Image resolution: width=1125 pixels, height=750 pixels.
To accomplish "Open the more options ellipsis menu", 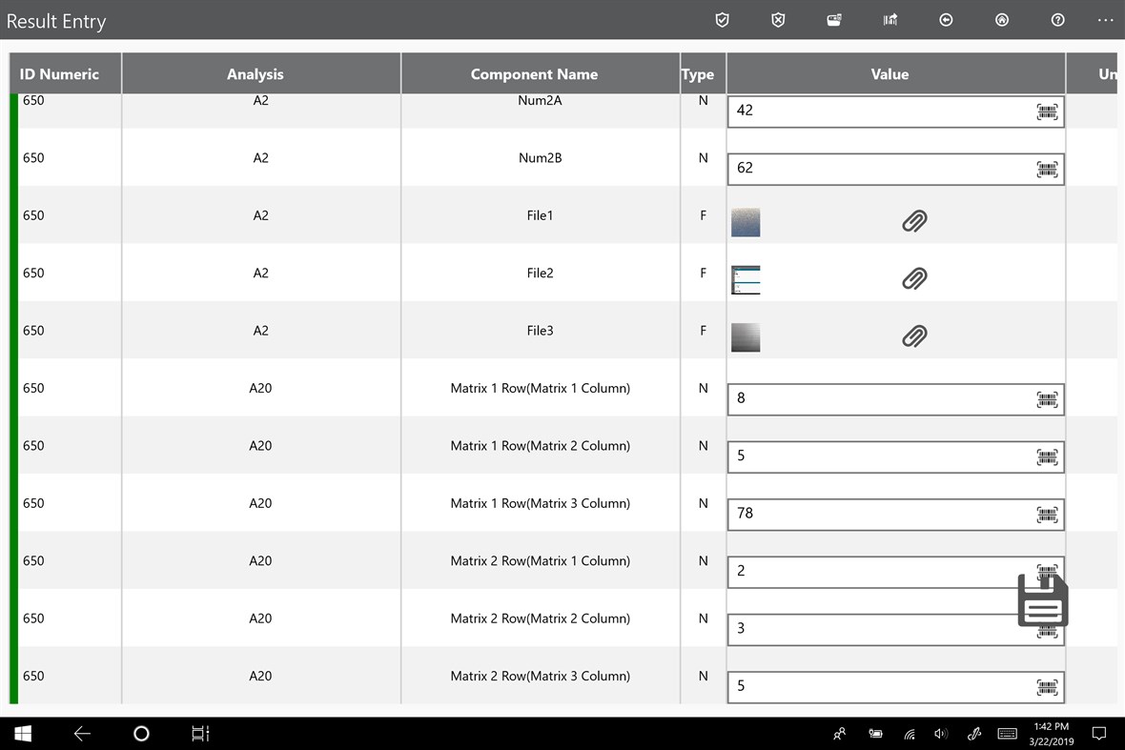I will click(x=1105, y=20).
